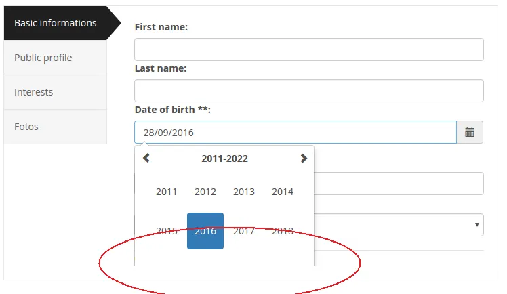Select year 2012 in datepicker
This screenshot has height=294, width=507.
click(x=205, y=192)
